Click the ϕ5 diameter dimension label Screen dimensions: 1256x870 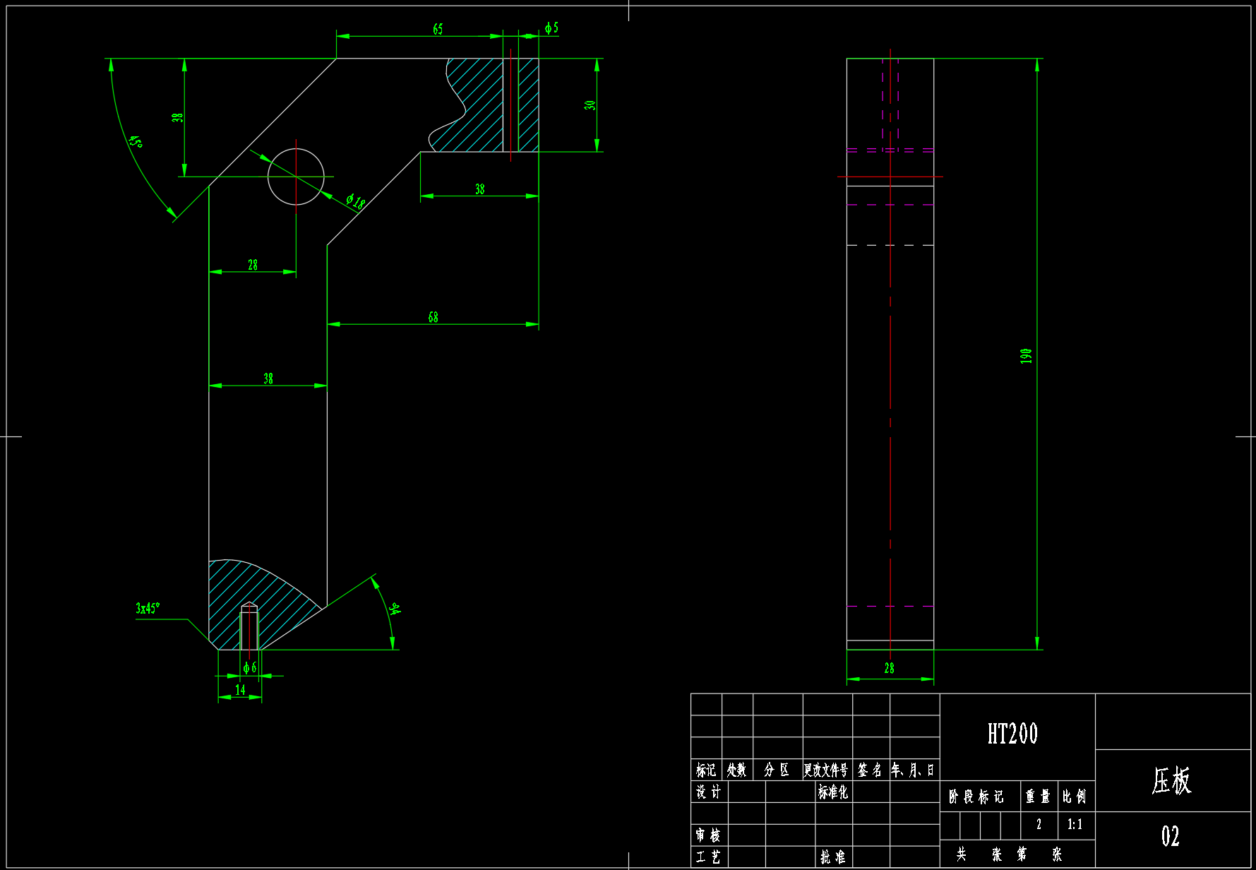[551, 28]
